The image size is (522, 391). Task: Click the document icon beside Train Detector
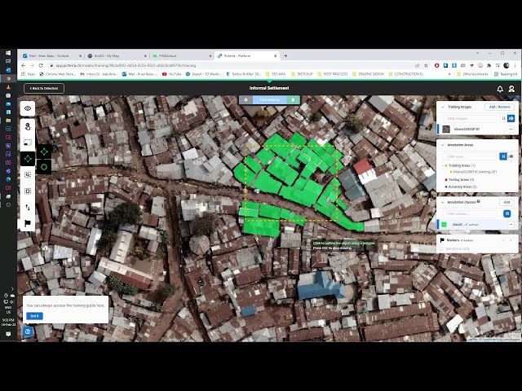click(x=294, y=99)
